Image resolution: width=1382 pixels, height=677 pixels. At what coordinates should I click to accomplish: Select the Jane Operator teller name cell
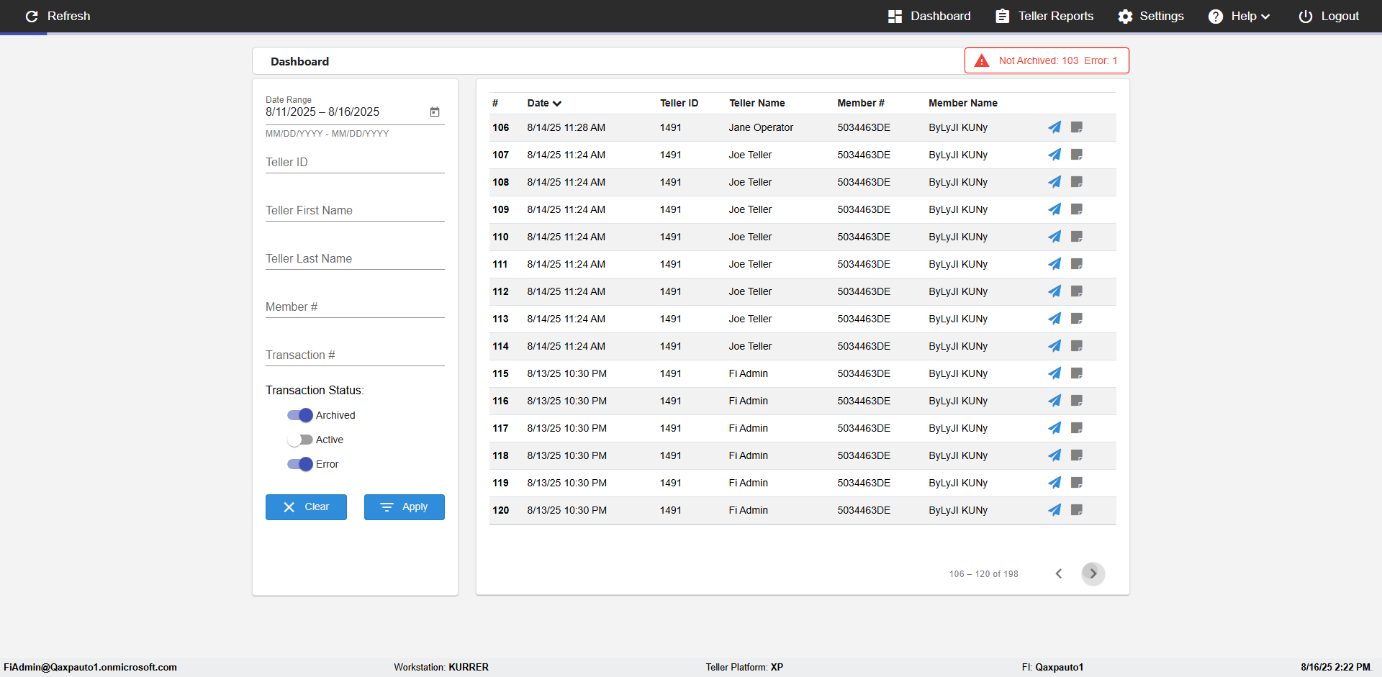click(761, 127)
